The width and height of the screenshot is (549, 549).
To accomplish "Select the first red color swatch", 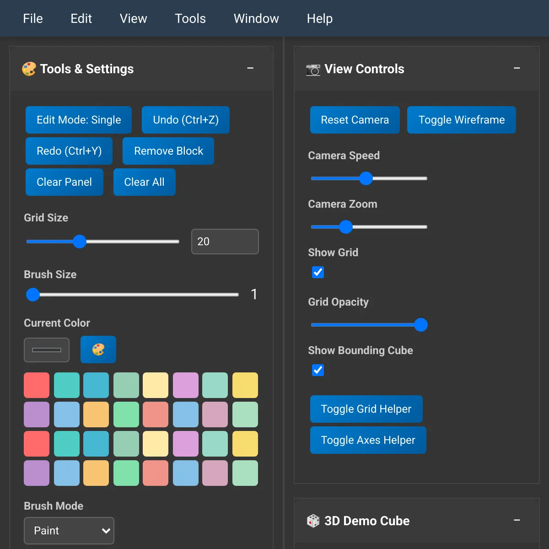I will click(37, 385).
